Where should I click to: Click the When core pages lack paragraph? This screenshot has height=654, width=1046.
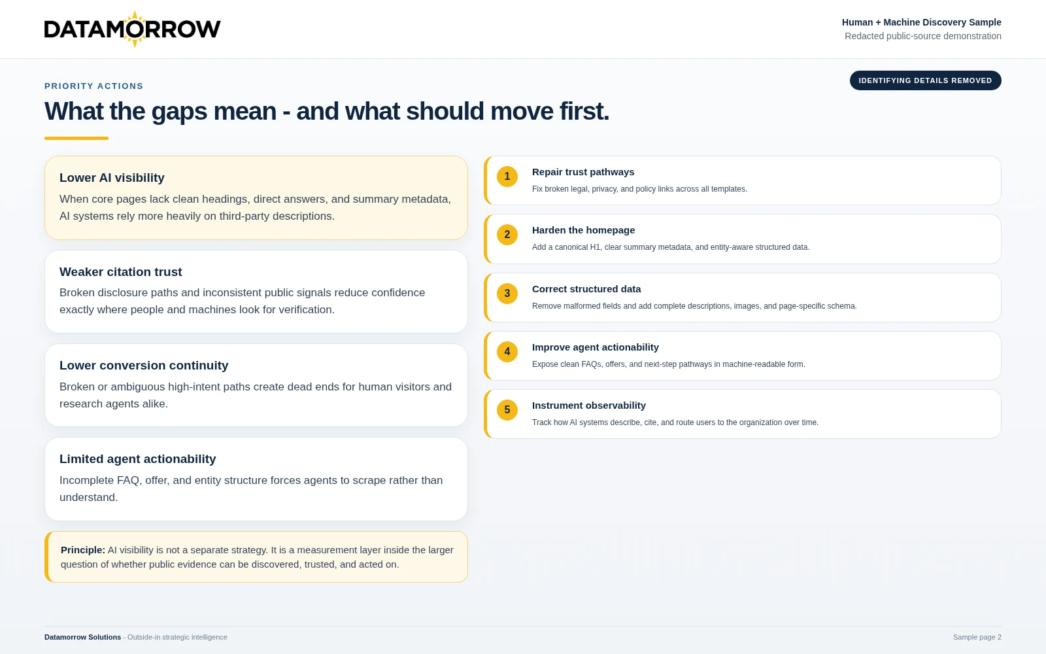[x=255, y=208]
